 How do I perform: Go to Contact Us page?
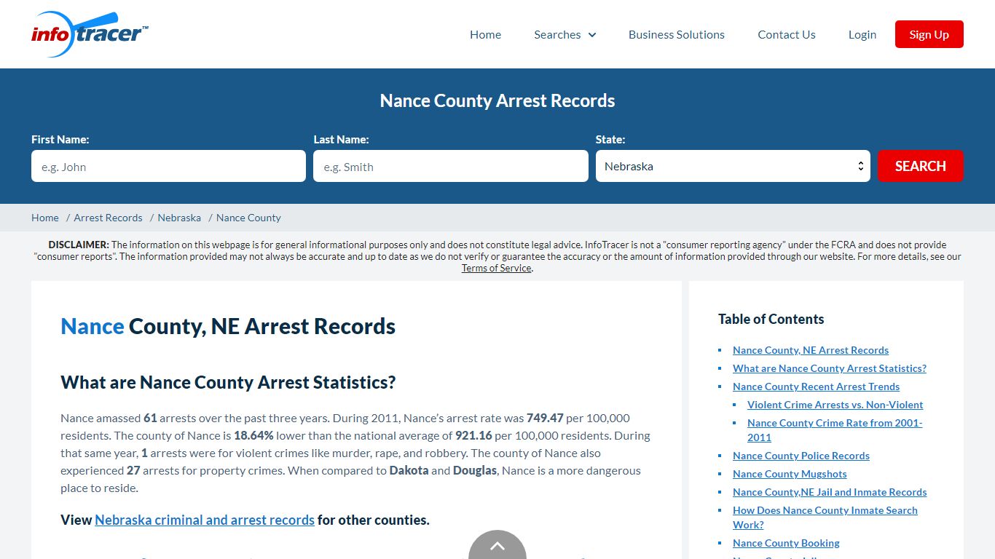point(787,34)
